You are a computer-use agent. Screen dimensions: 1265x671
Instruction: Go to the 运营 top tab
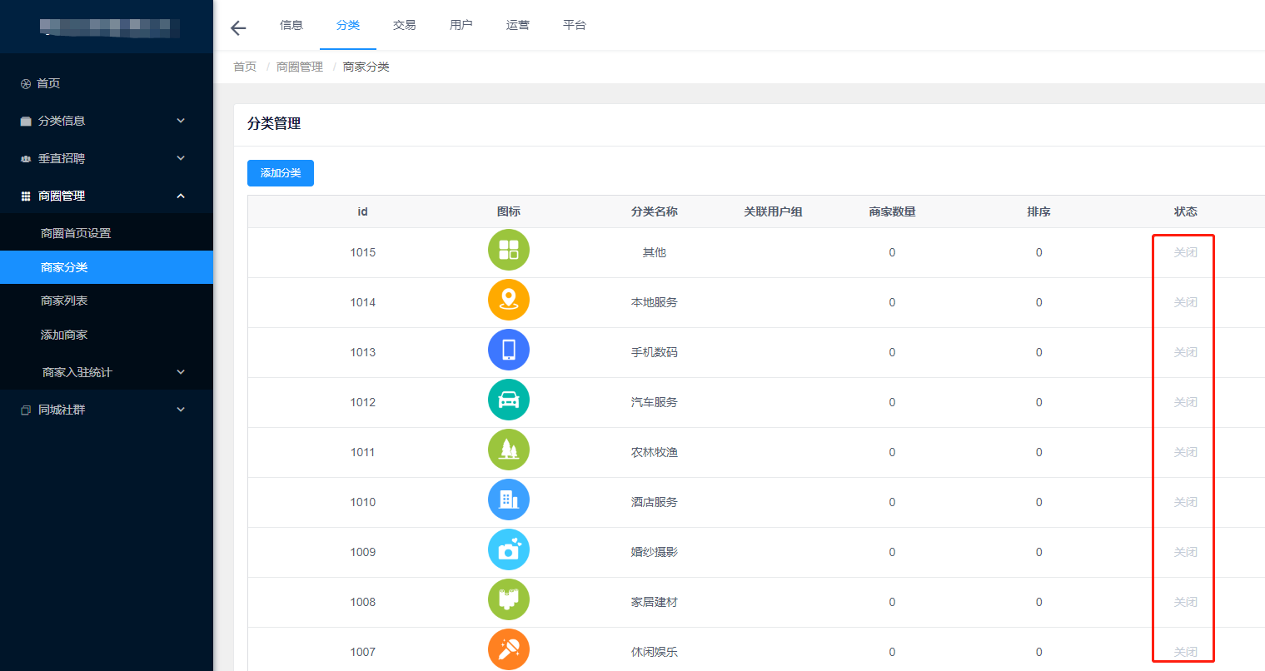(x=518, y=25)
